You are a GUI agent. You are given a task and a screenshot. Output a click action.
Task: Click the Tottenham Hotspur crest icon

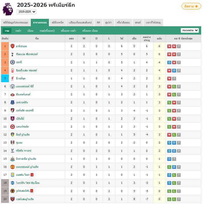click(x=13, y=54)
